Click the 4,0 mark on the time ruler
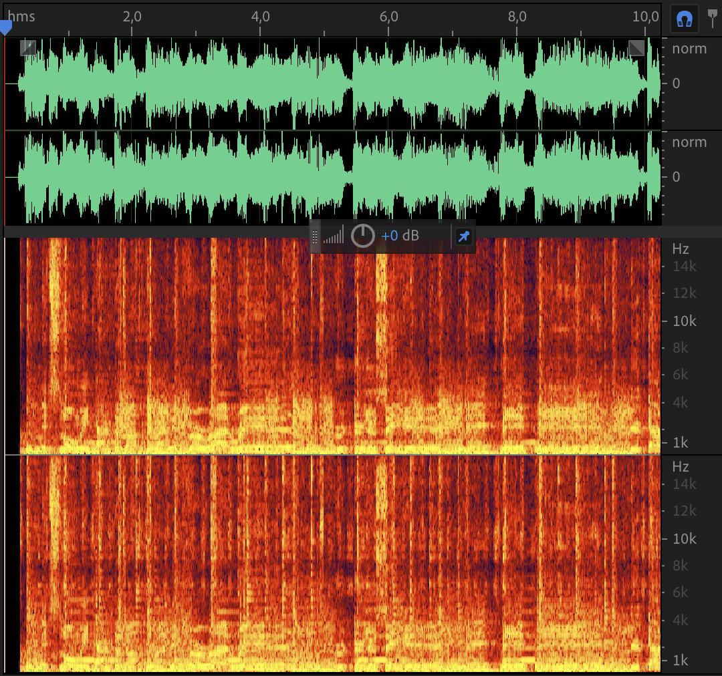722x676 pixels. click(x=260, y=16)
